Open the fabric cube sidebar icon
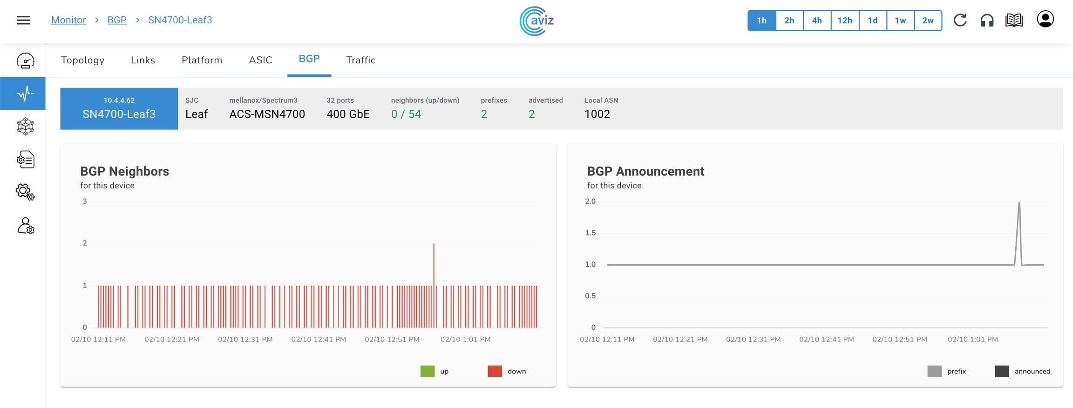This screenshot has width=1073, height=408. pyautogui.click(x=25, y=127)
